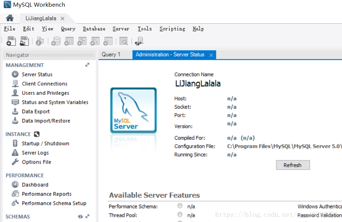Open Users and Privileges
The height and width of the screenshot is (222, 342).
(45, 93)
